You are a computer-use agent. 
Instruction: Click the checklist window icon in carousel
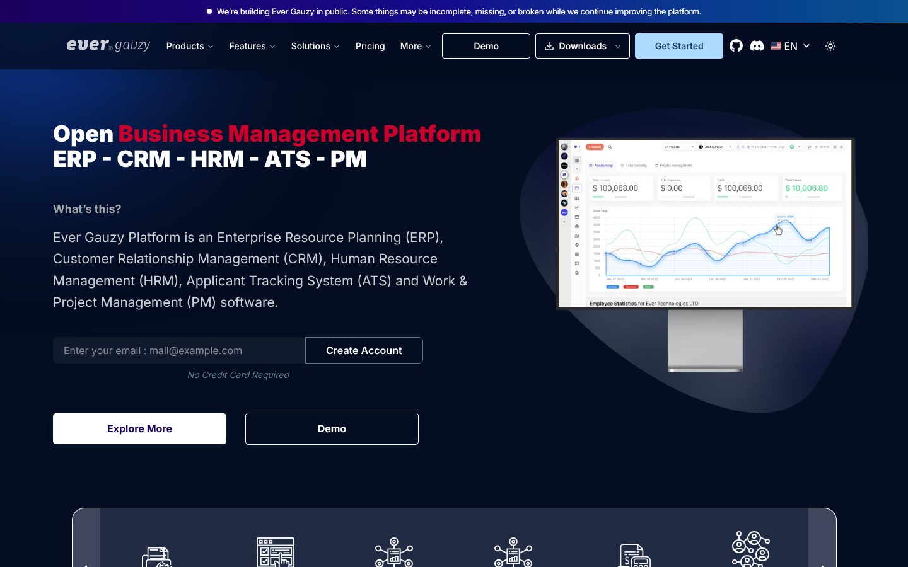coord(276,552)
